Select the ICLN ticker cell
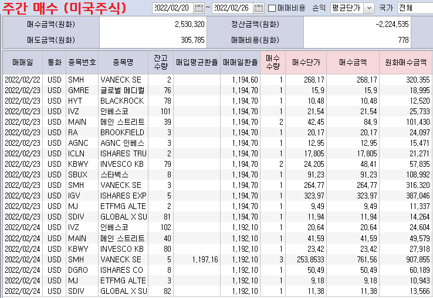Viewport: 433px width, 298px height. 82,153
